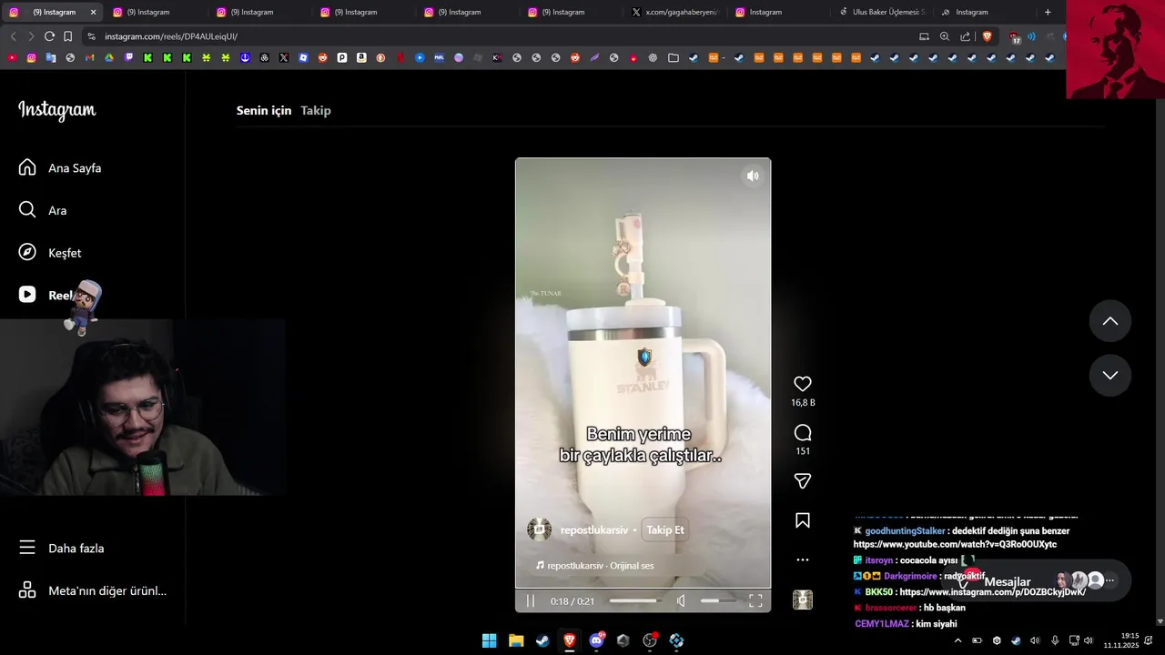Open the Amazon bookmark

click(361, 57)
